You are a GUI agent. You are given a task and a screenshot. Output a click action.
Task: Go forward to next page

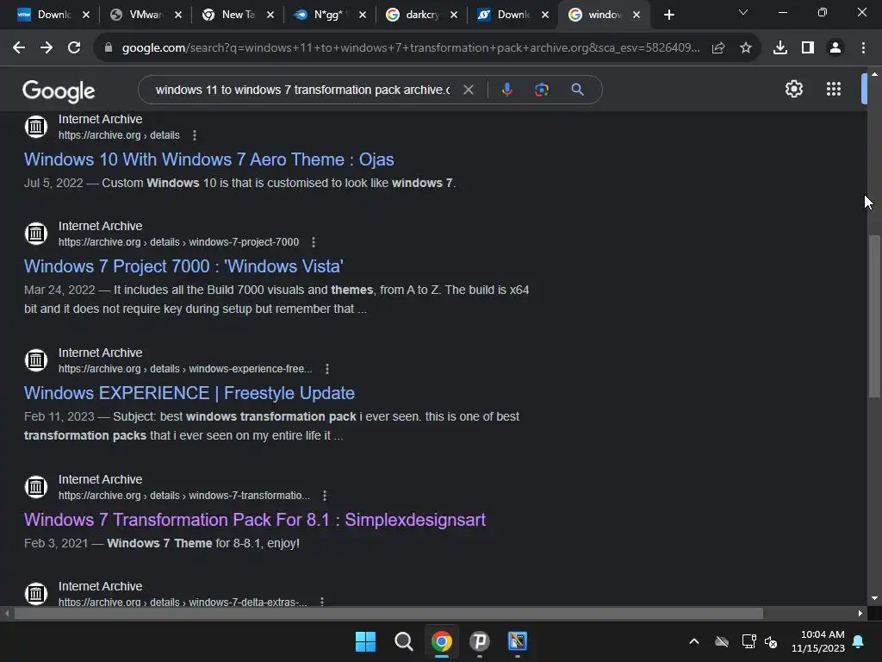(x=47, y=48)
